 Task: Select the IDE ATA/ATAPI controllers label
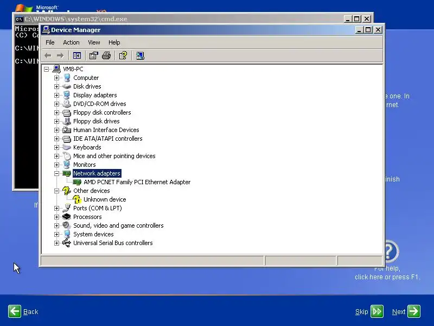coord(107,139)
